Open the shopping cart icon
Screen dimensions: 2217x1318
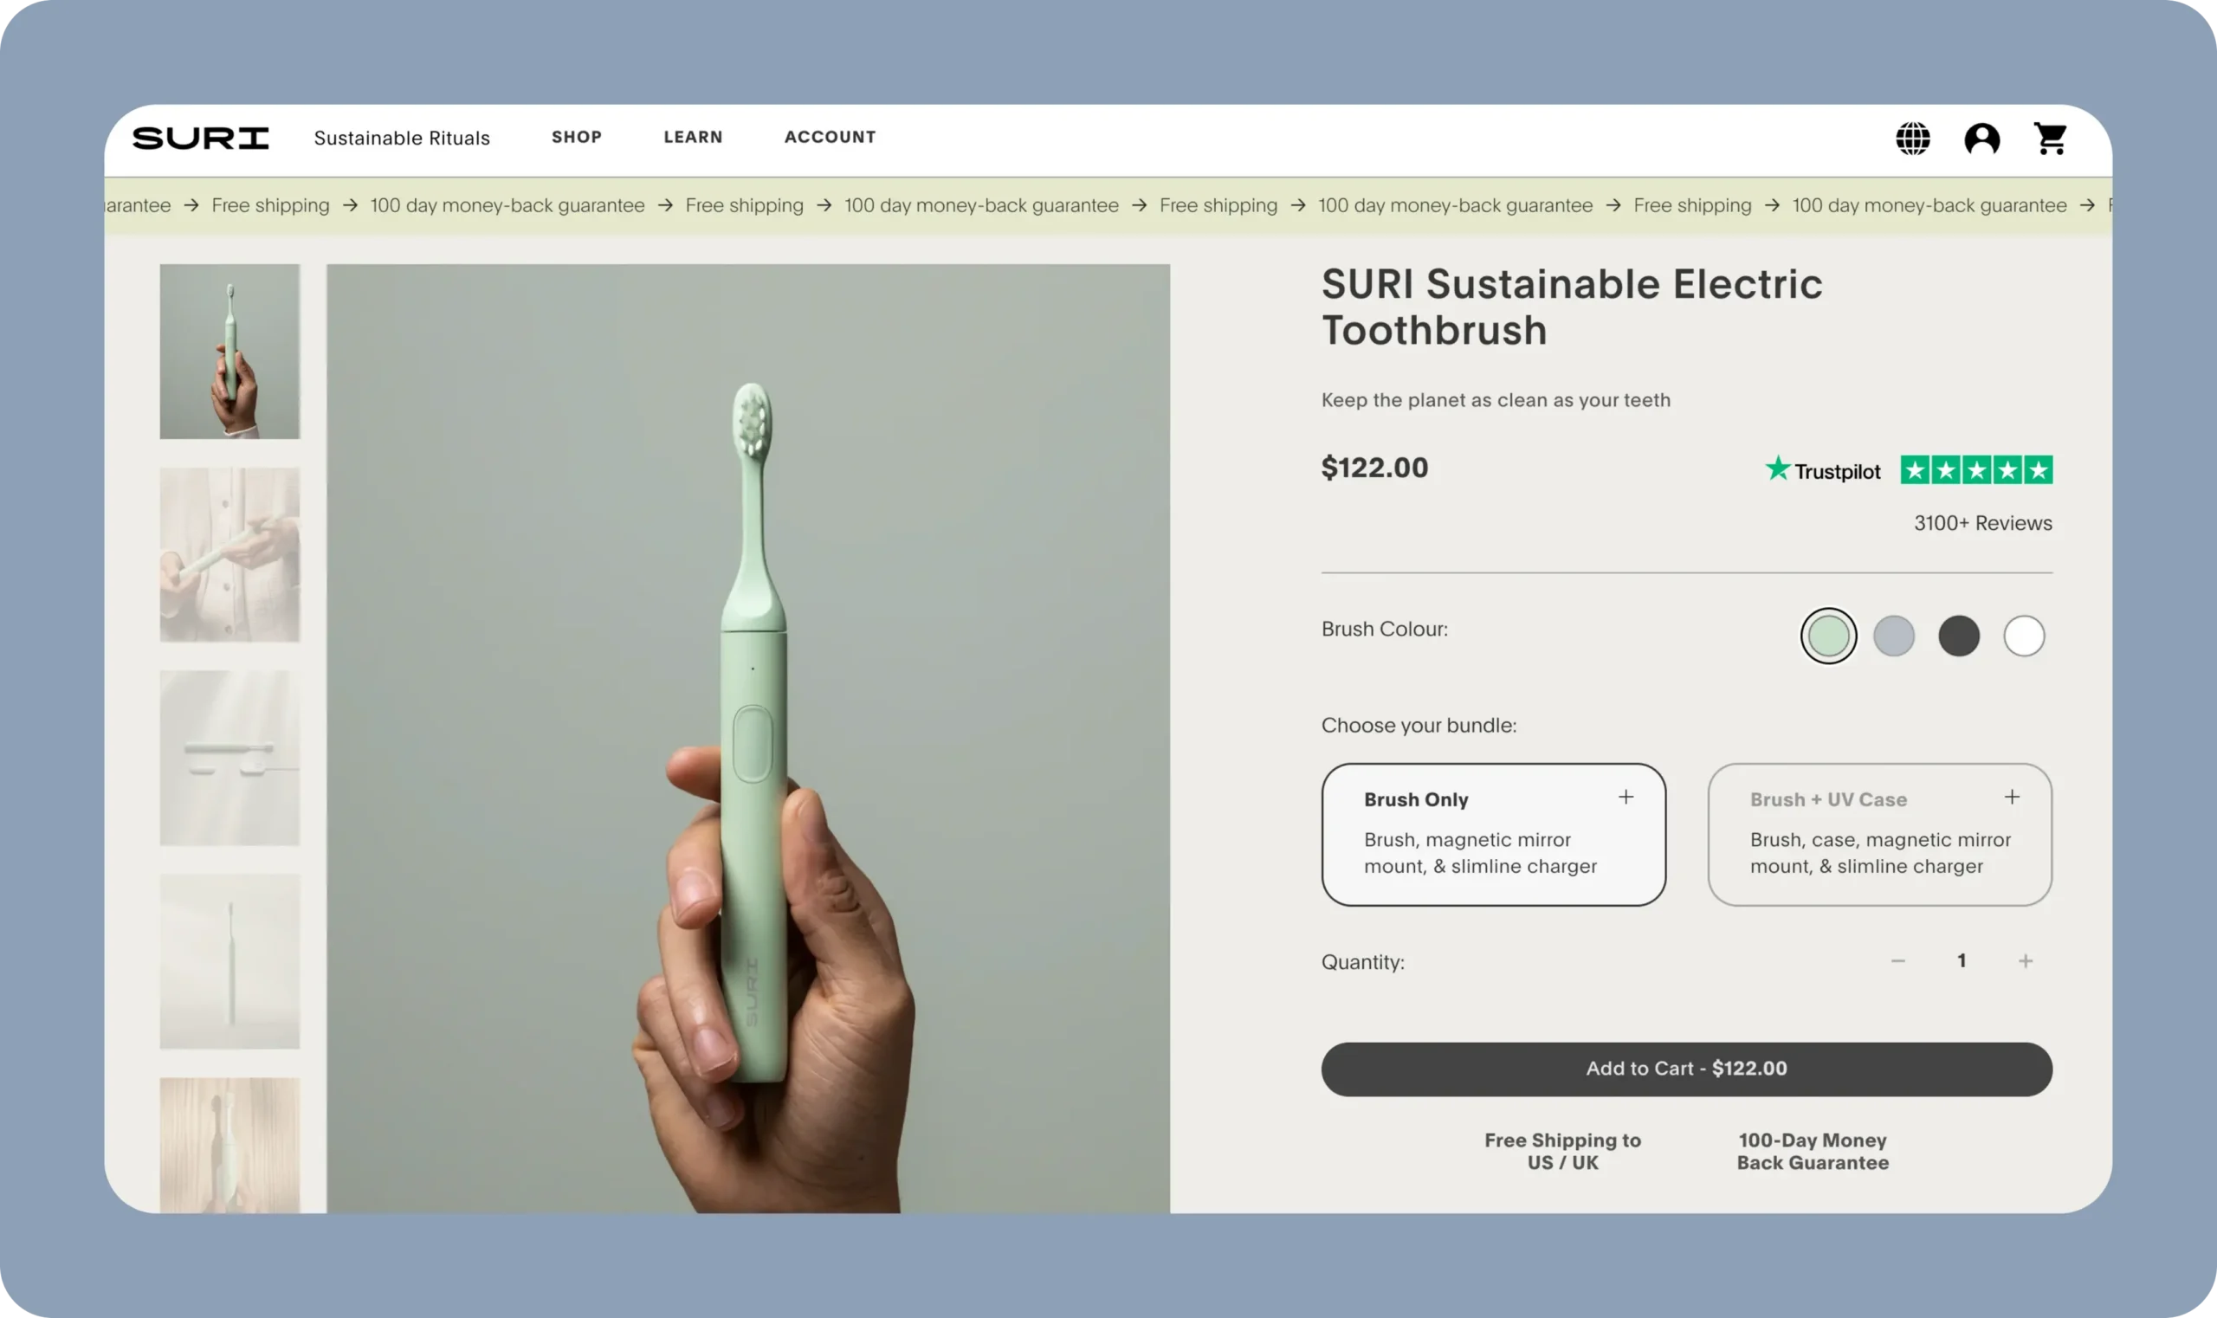pyautogui.click(x=2051, y=139)
